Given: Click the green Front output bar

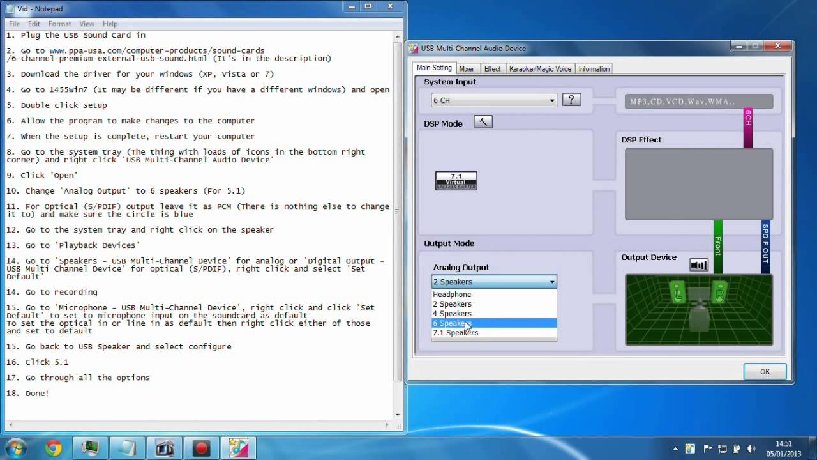Looking at the screenshot, I should (718, 247).
